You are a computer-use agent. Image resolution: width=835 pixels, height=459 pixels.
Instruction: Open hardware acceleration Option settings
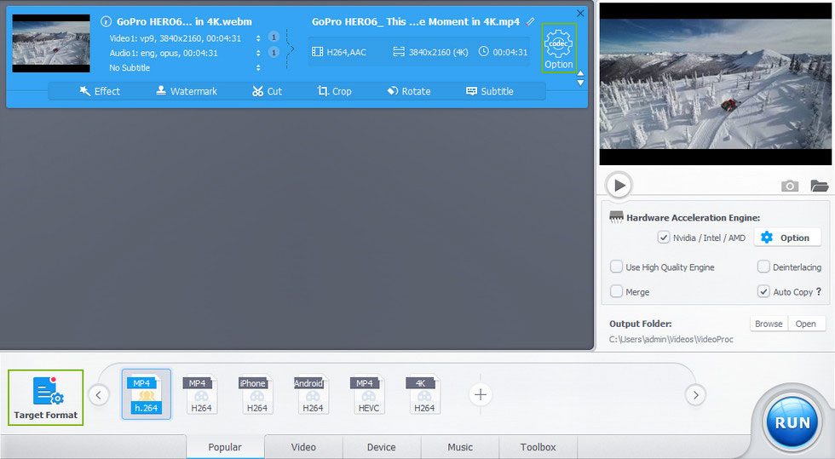(787, 238)
